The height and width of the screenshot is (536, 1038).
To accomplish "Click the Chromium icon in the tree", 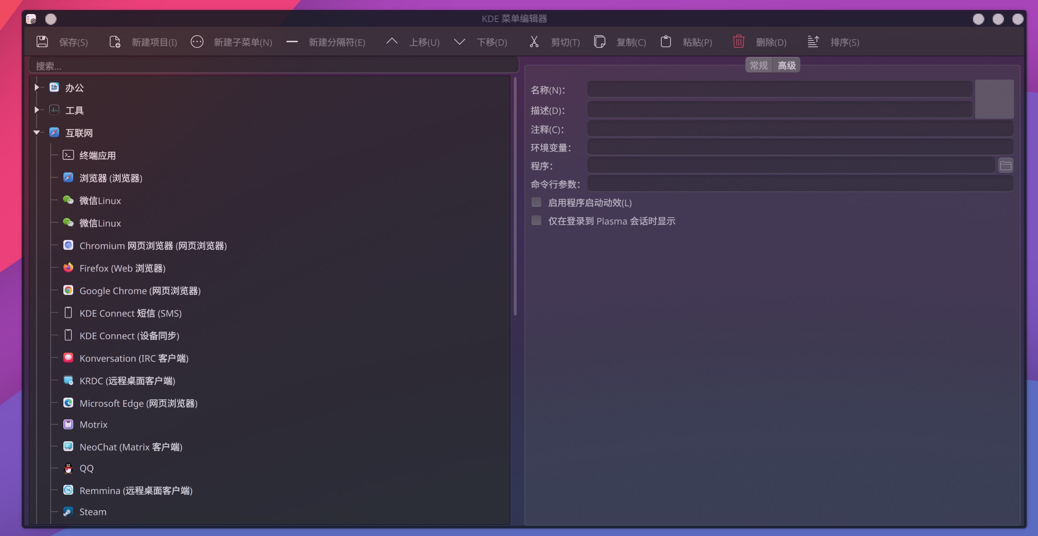I will click(x=68, y=245).
